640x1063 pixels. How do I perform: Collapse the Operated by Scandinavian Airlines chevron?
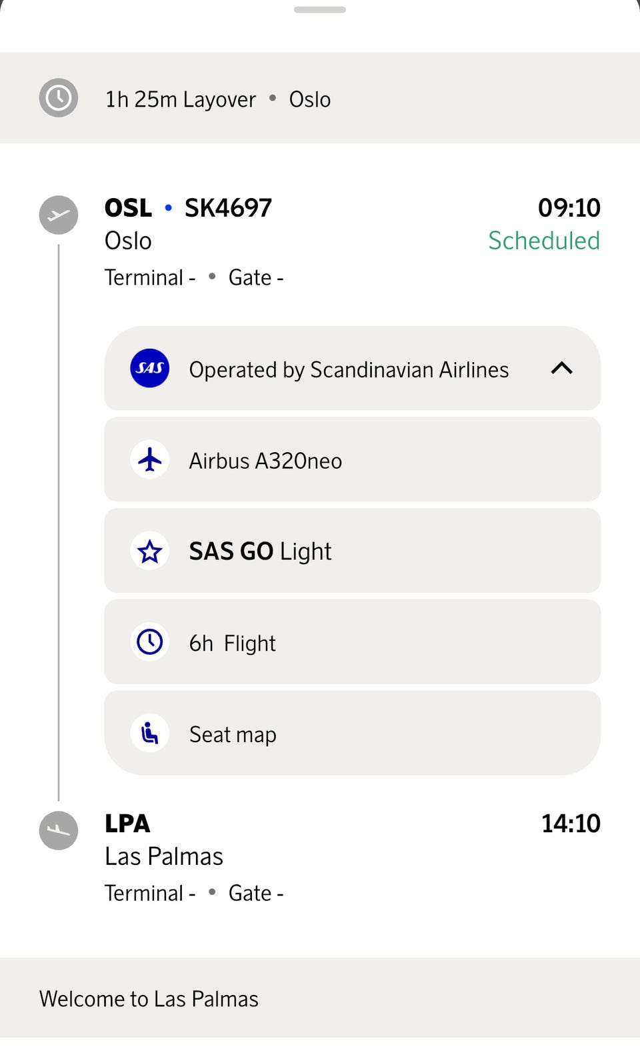[562, 368]
